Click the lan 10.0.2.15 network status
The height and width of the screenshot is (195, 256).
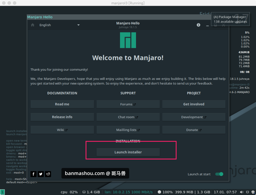coord(129,192)
